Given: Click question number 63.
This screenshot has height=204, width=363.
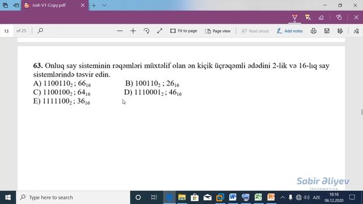Looking at the screenshot, I should pos(38,66).
